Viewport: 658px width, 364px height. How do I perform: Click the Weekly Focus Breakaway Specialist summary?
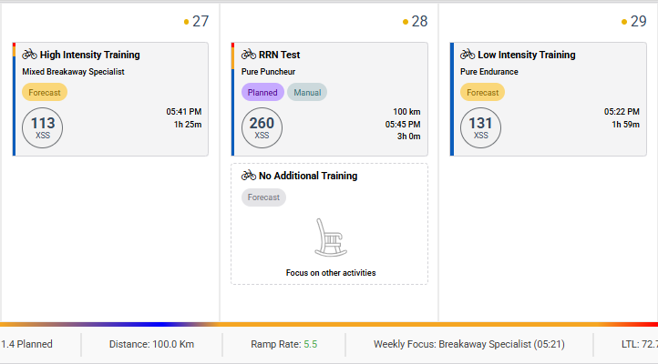pos(469,344)
